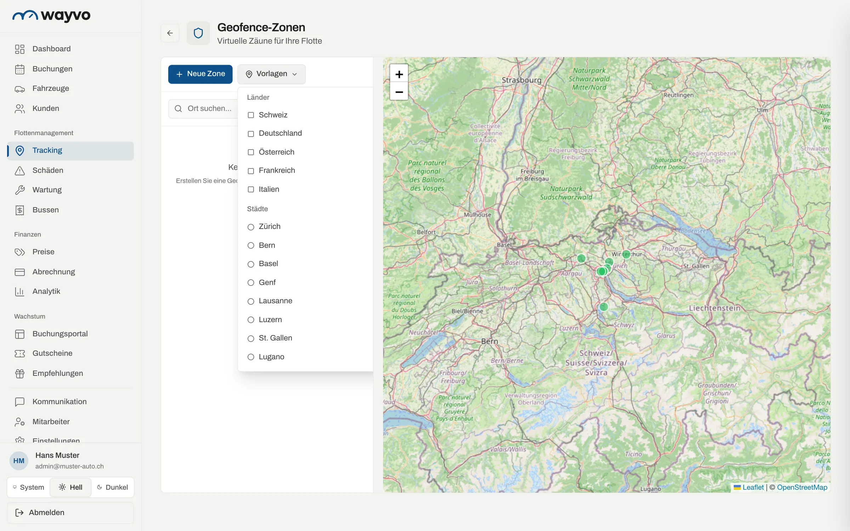
Task: Click the Mitarbeiter user-settings icon
Action: 20,422
